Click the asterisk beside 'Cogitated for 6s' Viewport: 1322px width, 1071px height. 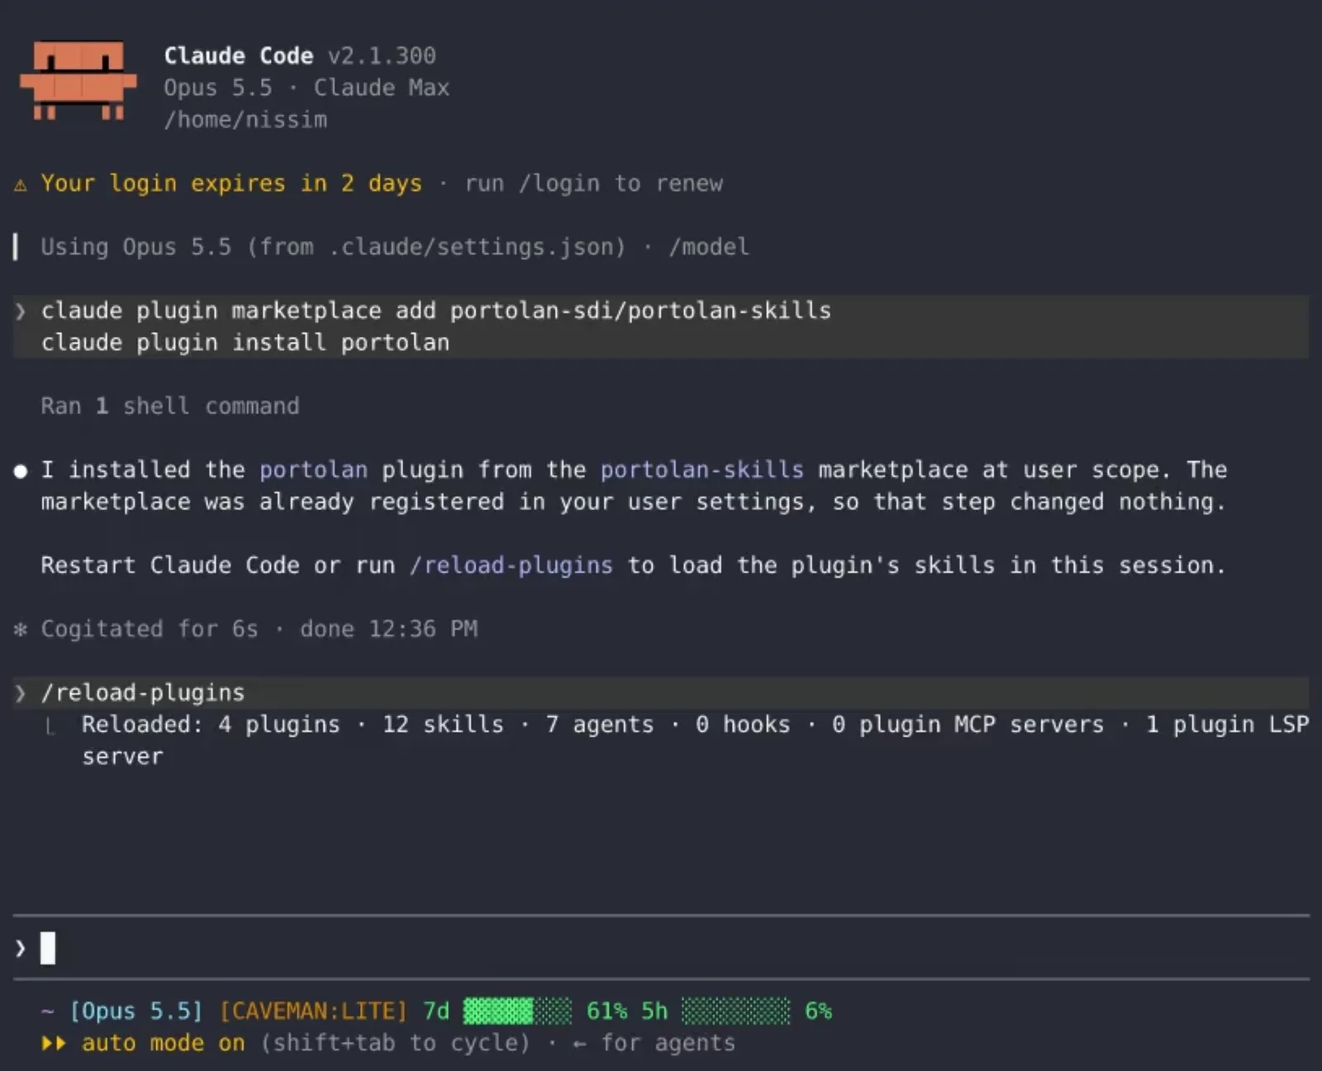pos(21,630)
